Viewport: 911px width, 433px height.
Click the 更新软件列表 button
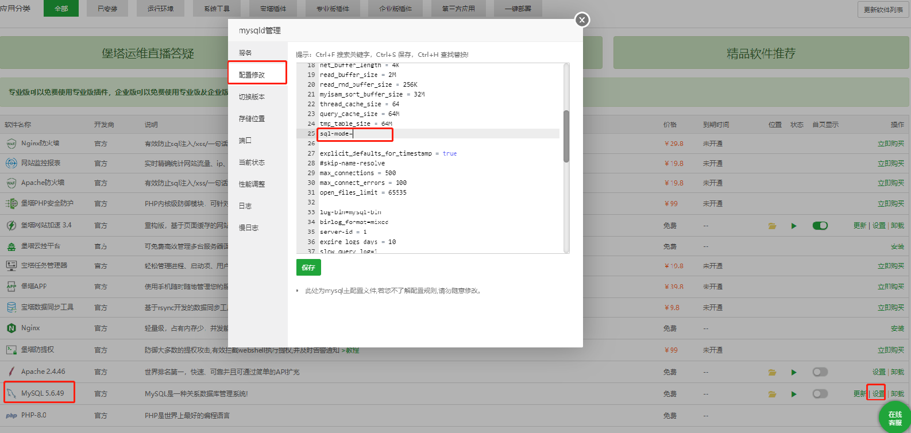[x=883, y=10]
